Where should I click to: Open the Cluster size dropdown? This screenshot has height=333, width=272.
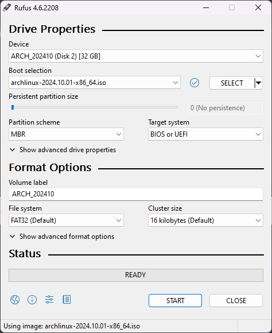[205, 220]
